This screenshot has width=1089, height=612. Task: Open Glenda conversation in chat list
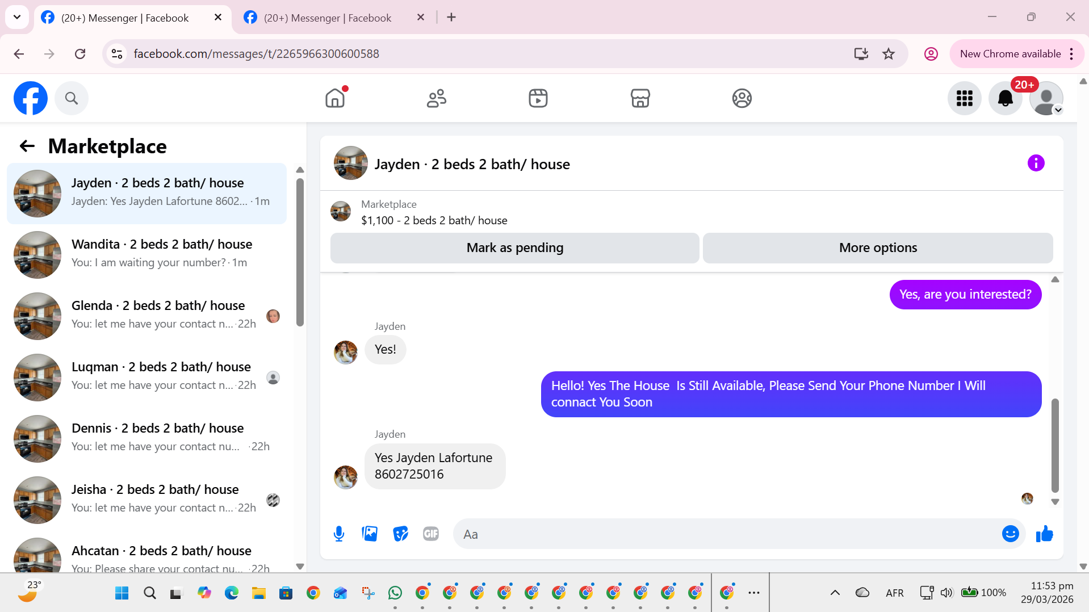pos(146,316)
